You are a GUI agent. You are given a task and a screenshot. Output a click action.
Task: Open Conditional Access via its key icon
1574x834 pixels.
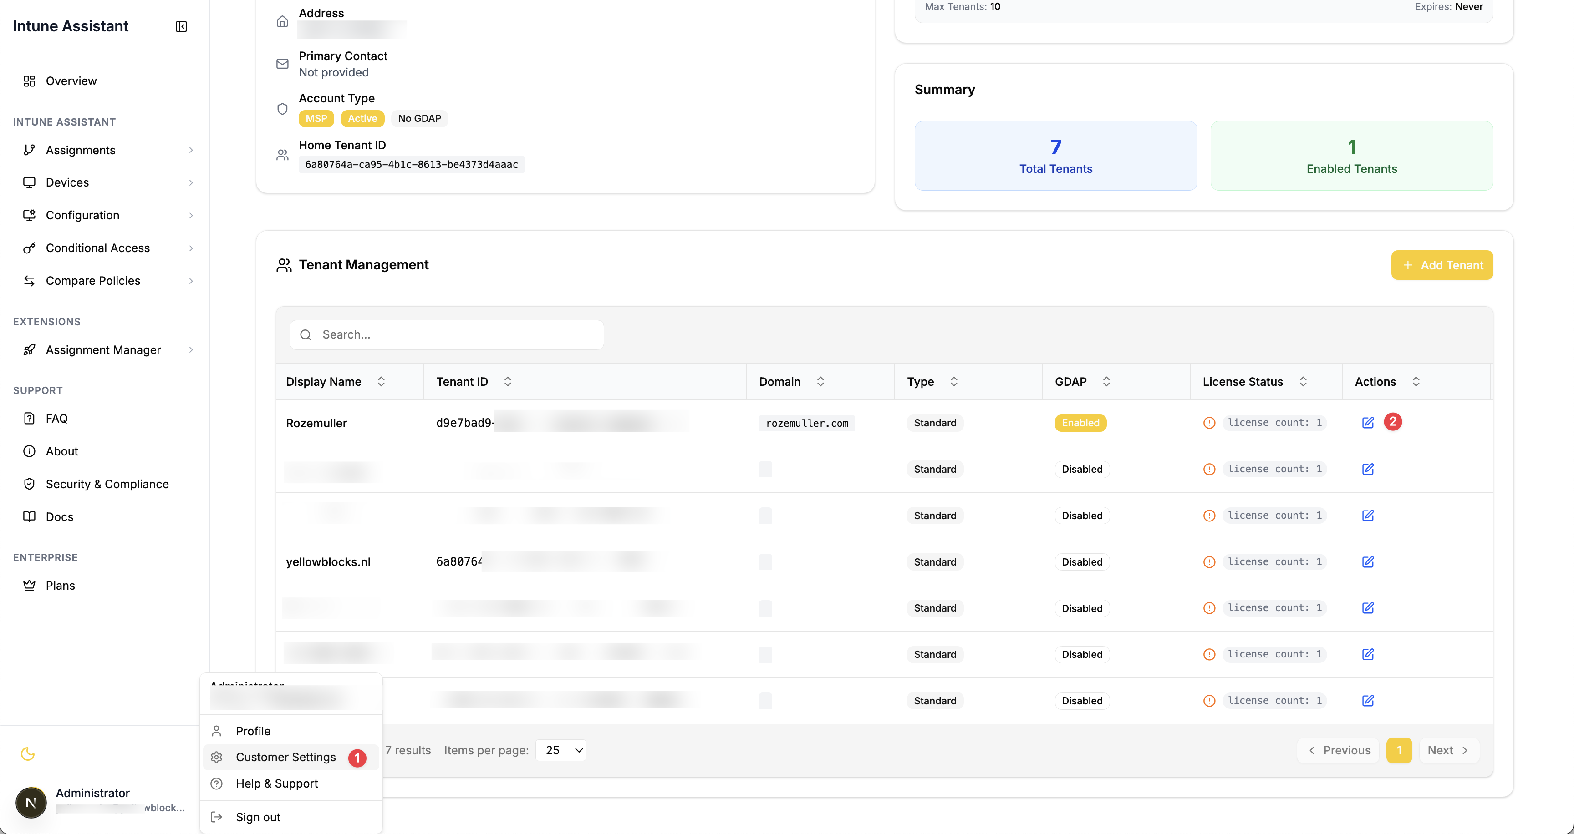[30, 248]
